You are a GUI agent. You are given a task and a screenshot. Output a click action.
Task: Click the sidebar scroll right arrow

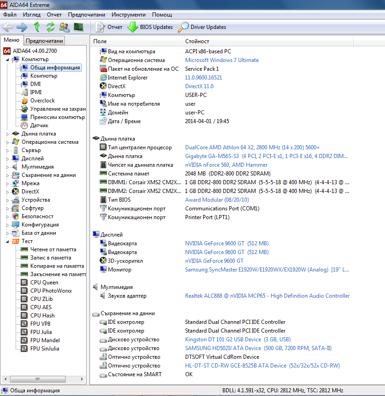(82, 379)
